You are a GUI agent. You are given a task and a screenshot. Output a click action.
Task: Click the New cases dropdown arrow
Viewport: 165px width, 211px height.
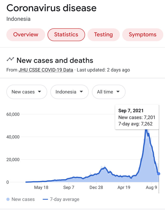[x=39, y=92]
